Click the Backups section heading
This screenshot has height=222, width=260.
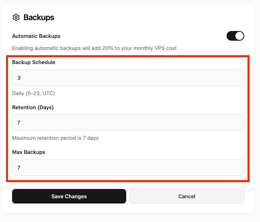(x=39, y=17)
